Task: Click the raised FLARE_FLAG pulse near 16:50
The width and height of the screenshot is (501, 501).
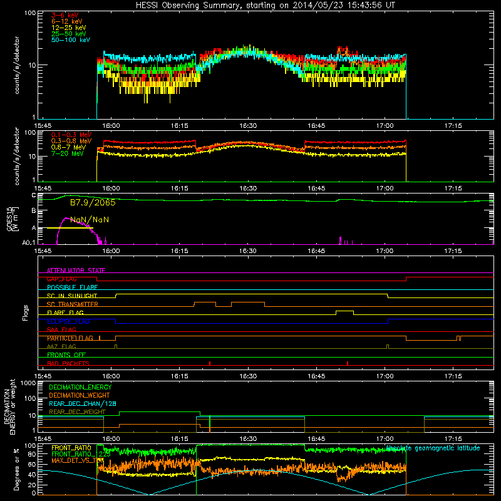Action: [x=344, y=311]
